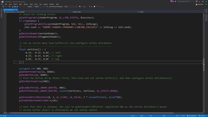Start the Local Windows Debugger
The image size is (208, 117).
[x=55, y=6]
